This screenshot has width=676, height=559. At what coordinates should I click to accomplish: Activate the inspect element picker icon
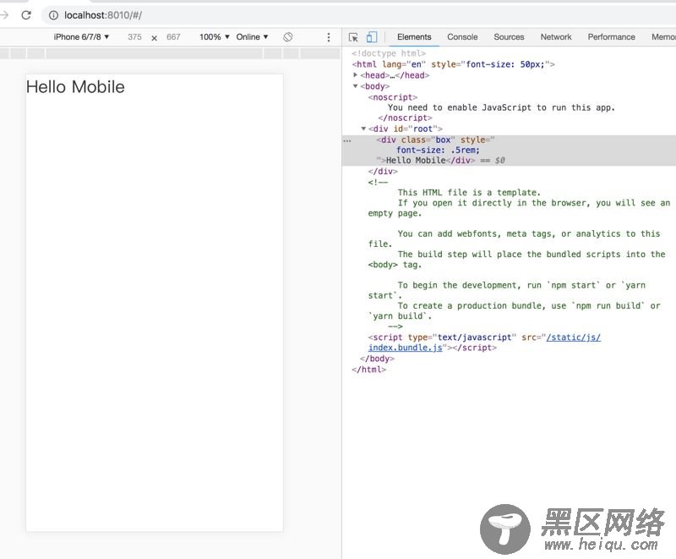[353, 37]
